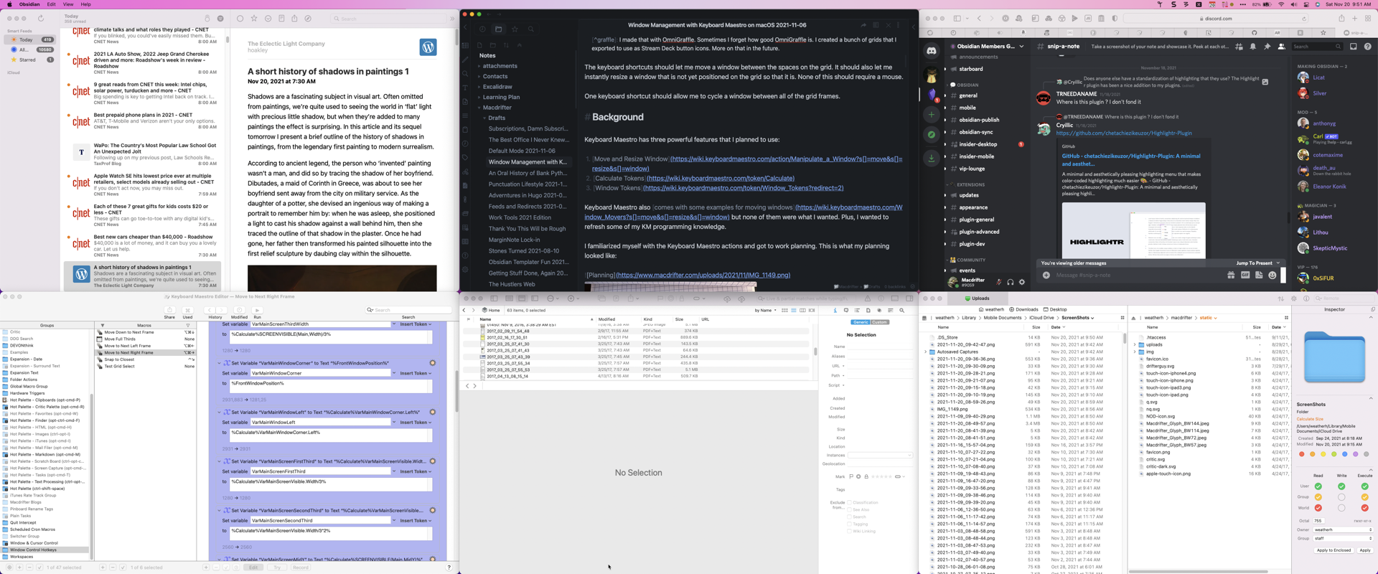Click Discord home logo icon
The image size is (1378, 574).
point(931,51)
